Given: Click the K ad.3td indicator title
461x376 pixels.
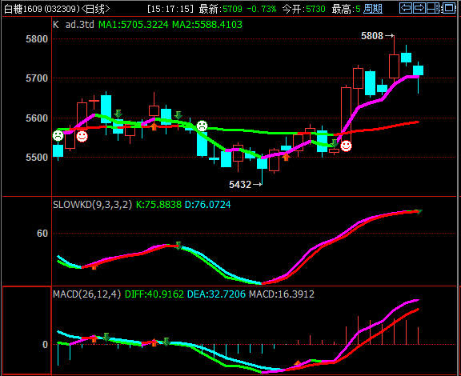Looking at the screenshot, I should [x=74, y=25].
